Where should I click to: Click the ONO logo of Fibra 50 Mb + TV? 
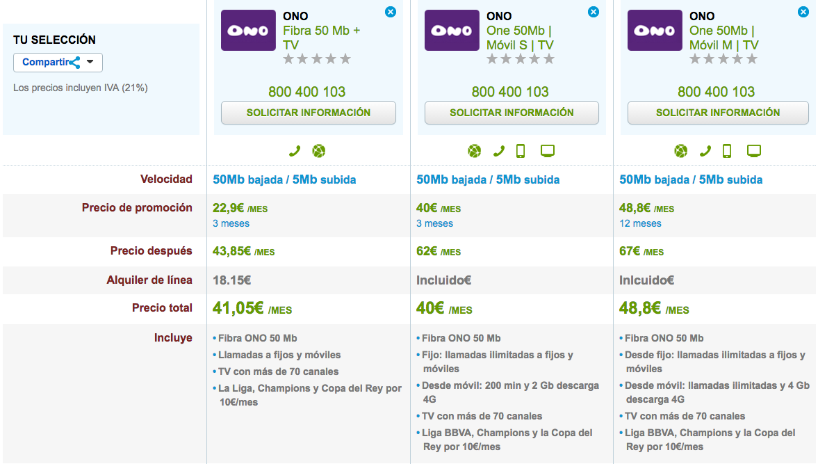point(248,31)
